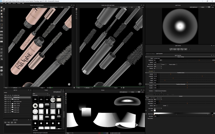Viewport: 215px width, 134px height.
Task: Click the help icon in left toolbar
Action: (1, 74)
